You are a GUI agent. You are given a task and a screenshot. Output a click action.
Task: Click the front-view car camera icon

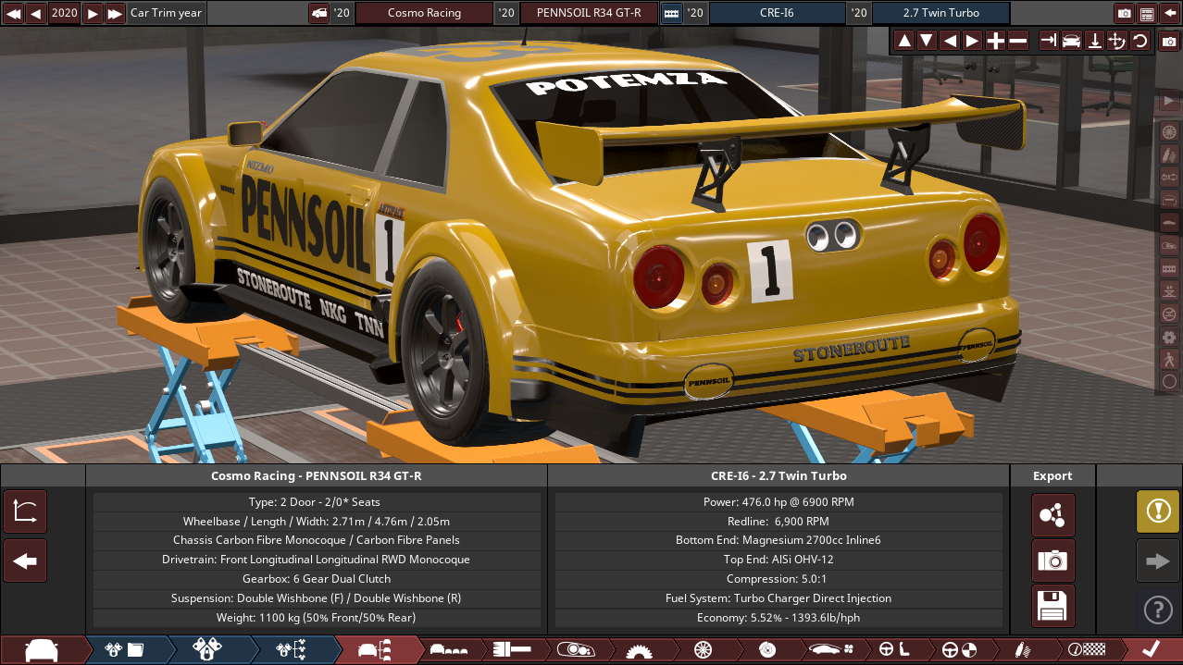[x=1071, y=41]
